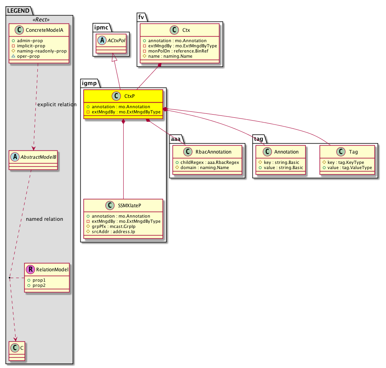Click the 'explicit relation' label
Viewport: 386px width, 368px height.
click(56, 105)
